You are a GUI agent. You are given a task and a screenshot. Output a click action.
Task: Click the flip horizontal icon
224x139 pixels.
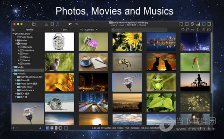[x=193, y=29]
